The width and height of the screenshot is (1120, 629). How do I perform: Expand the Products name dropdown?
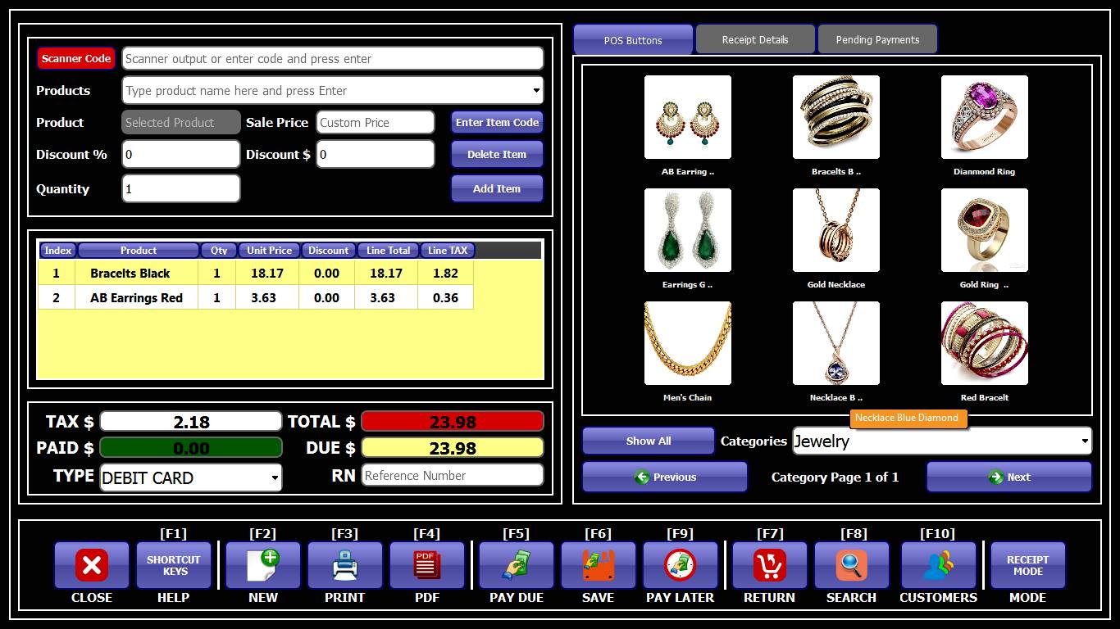coord(536,91)
